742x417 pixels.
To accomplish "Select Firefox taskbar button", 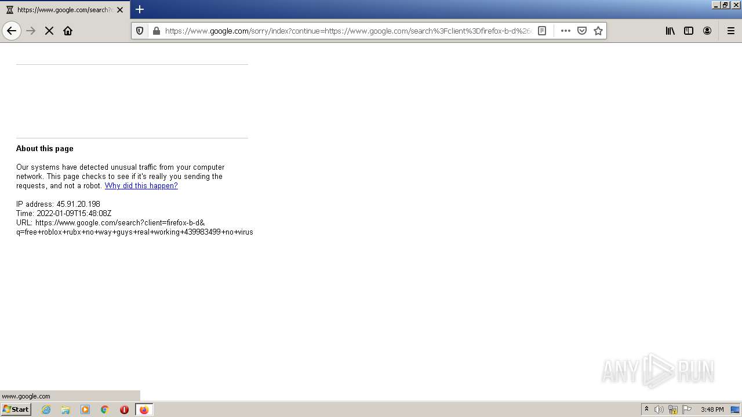I will 144,409.
